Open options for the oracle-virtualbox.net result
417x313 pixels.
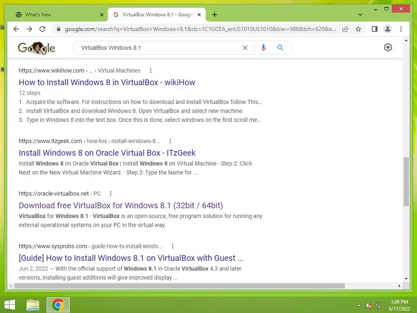click(x=111, y=194)
